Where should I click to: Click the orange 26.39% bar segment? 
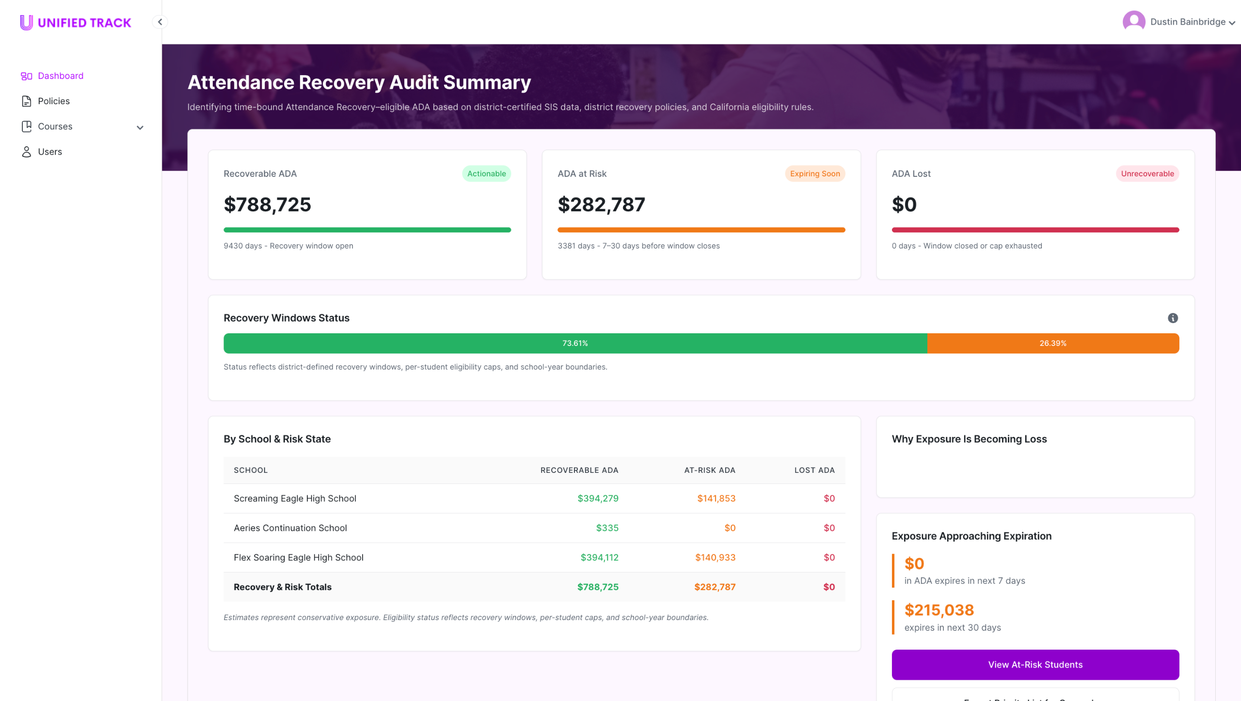pos(1052,343)
